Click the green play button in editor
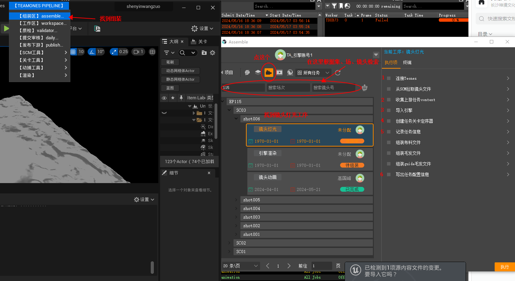This screenshot has width=515, height=281. pos(6,29)
